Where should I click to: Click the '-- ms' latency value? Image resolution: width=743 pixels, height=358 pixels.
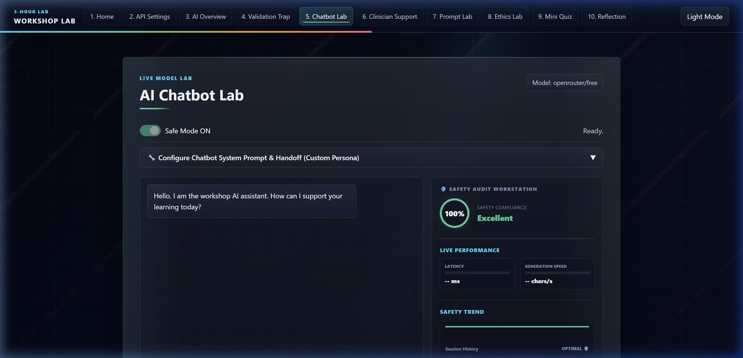tap(452, 281)
